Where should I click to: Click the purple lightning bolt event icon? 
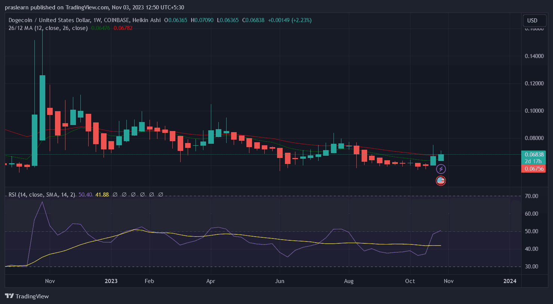click(441, 169)
